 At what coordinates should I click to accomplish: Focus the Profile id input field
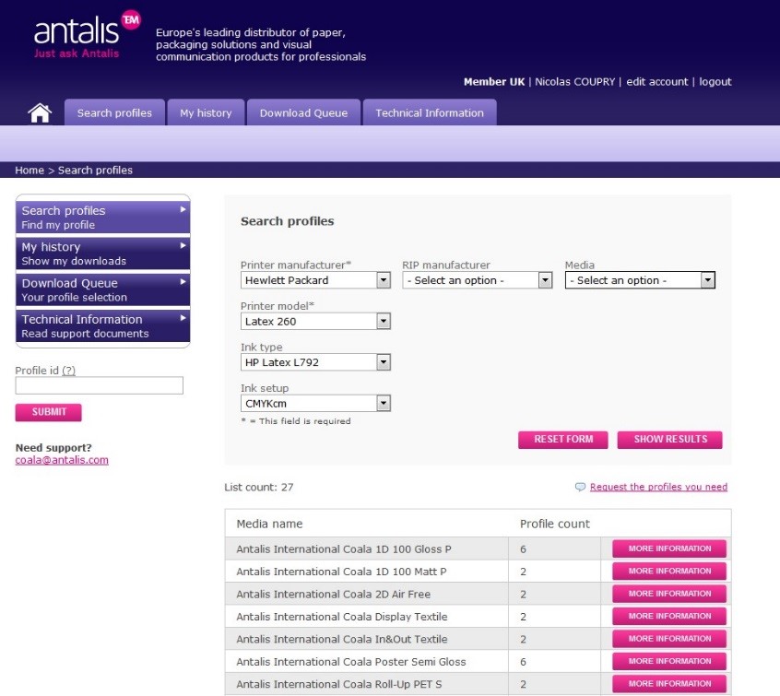point(100,385)
